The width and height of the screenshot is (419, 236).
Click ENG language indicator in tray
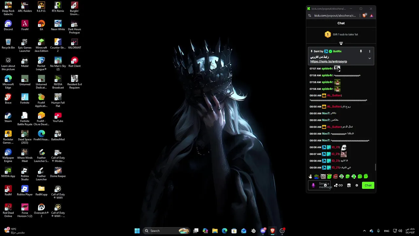(387, 231)
